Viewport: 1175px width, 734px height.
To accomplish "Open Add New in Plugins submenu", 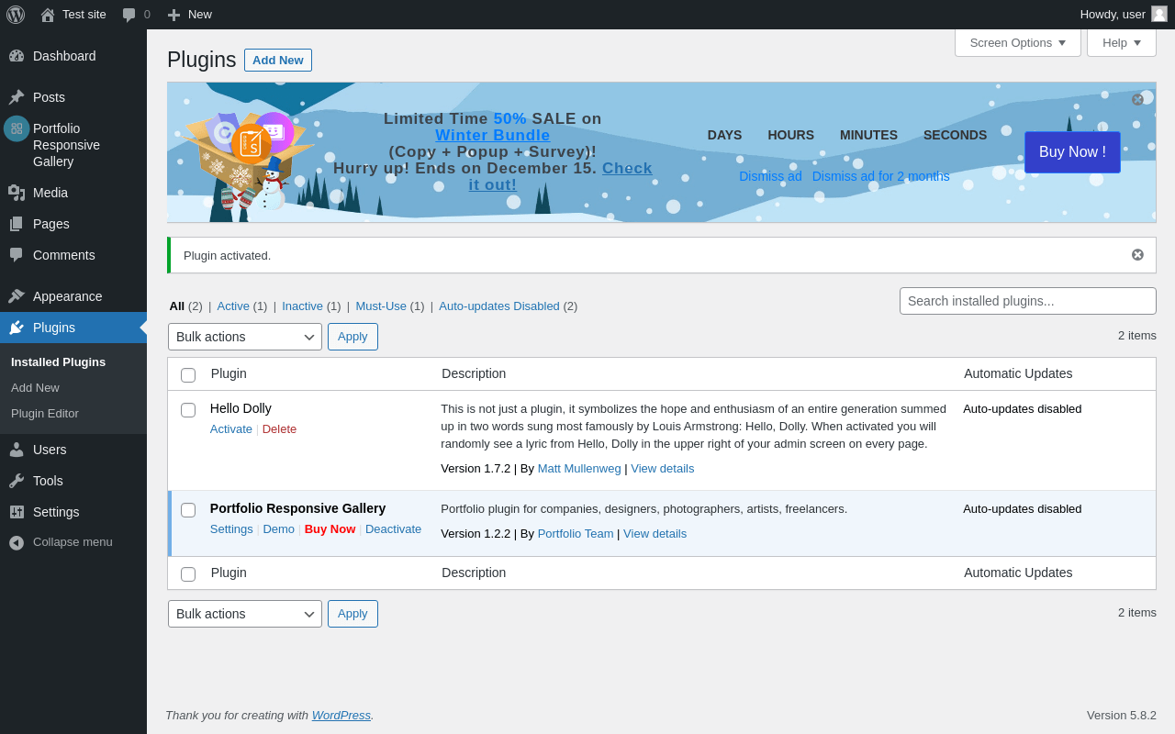I will [x=35, y=387].
